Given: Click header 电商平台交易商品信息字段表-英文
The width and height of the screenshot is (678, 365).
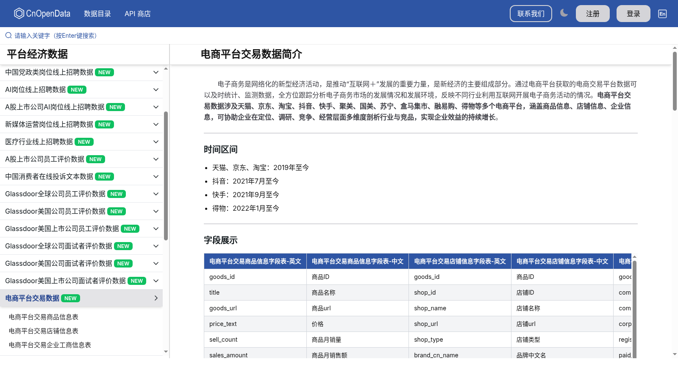Looking at the screenshot, I should click(x=255, y=262).
